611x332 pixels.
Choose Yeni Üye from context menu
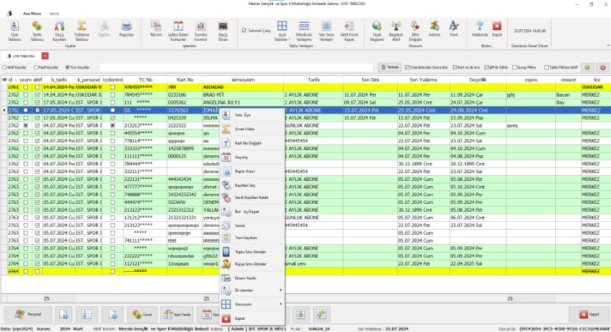tap(243, 114)
